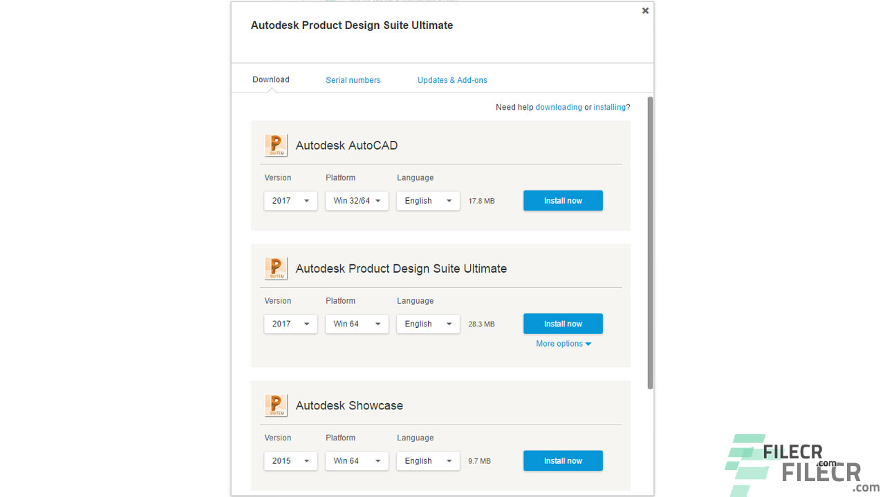Open the downloading help link
885x497 pixels.
click(x=559, y=107)
